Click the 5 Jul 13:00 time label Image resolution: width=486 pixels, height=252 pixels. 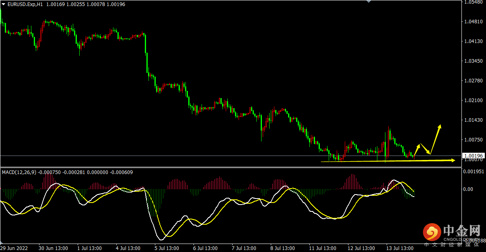pos(167,248)
